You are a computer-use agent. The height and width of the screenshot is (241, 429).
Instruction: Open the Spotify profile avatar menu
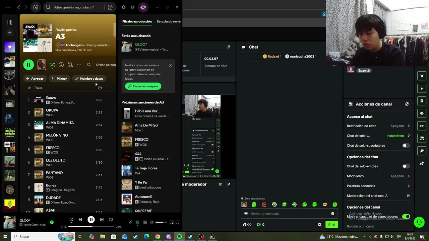pyautogui.click(x=143, y=7)
